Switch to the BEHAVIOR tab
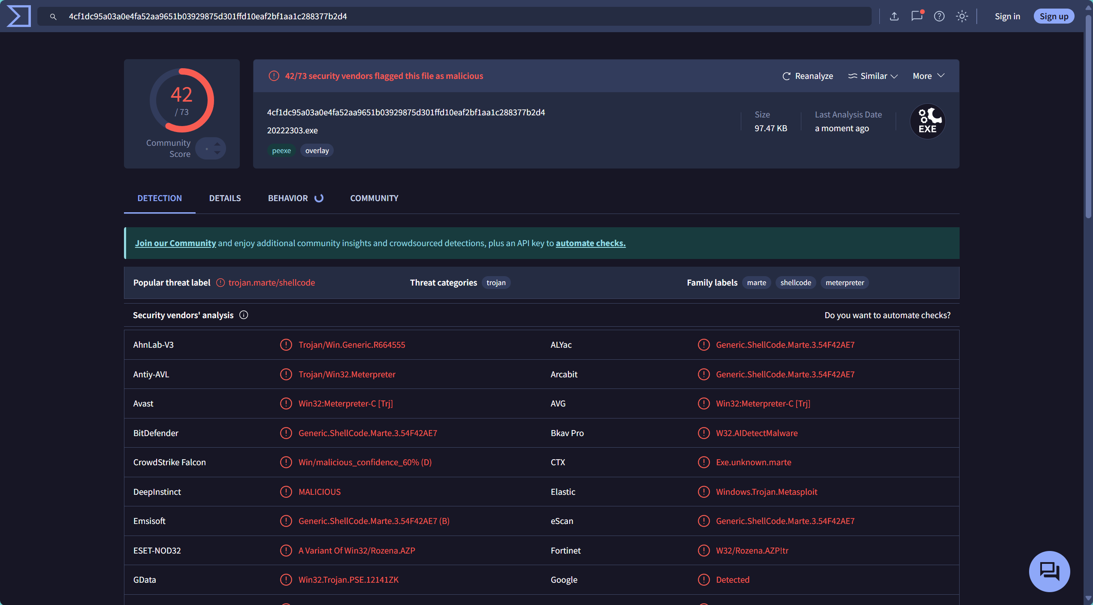This screenshot has height=605, width=1093. 296,198
